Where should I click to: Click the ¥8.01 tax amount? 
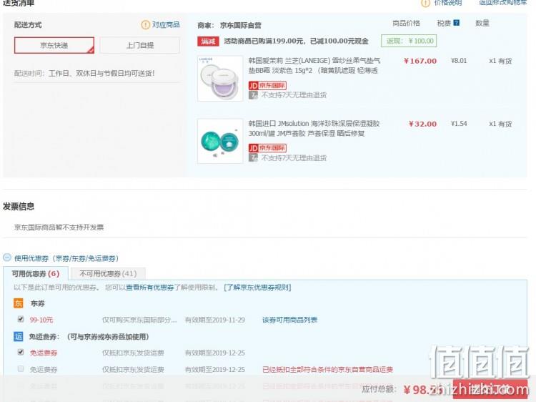459,61
